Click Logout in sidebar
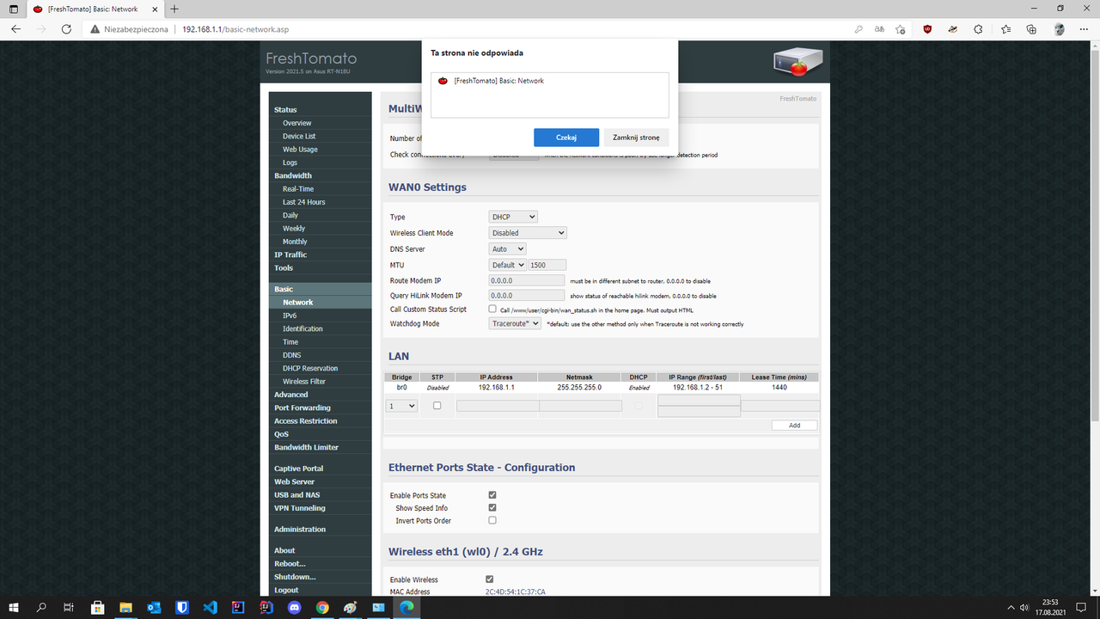Viewport: 1100px width, 619px height. pos(286,591)
